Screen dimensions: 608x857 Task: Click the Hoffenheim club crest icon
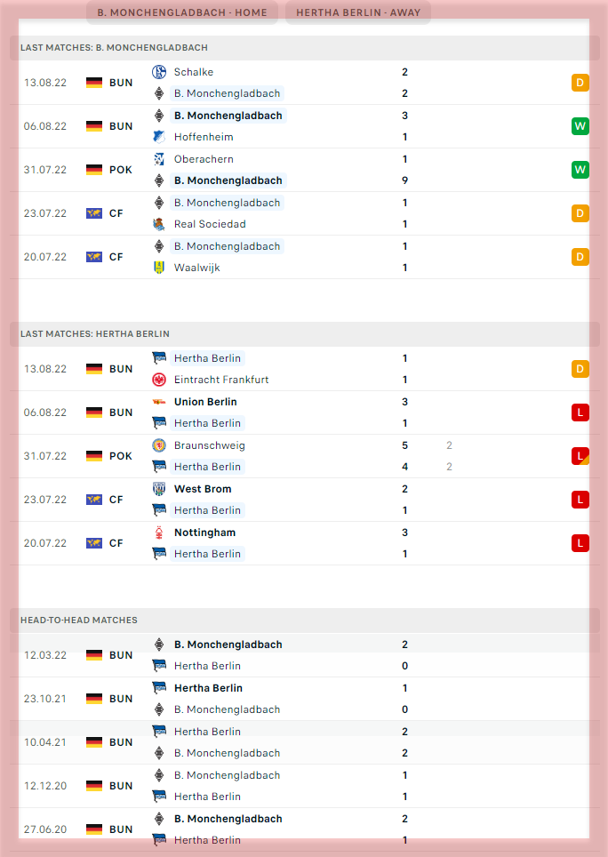point(159,137)
